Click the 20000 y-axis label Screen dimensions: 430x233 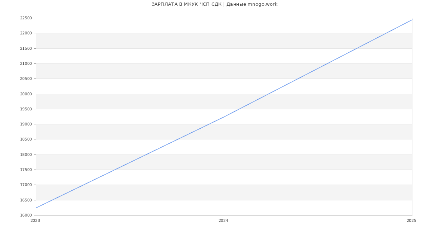tap(26, 94)
